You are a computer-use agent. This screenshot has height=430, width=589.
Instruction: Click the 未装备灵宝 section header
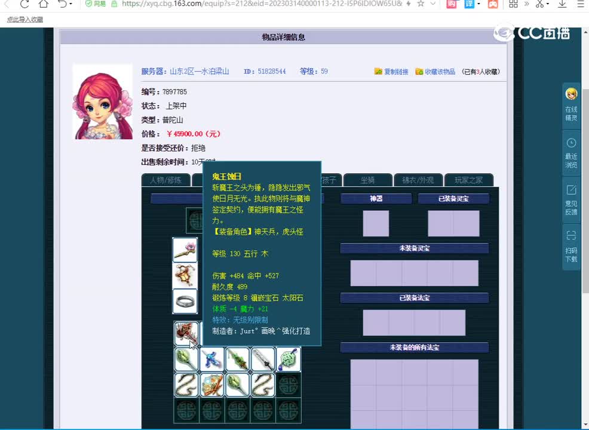click(x=415, y=248)
